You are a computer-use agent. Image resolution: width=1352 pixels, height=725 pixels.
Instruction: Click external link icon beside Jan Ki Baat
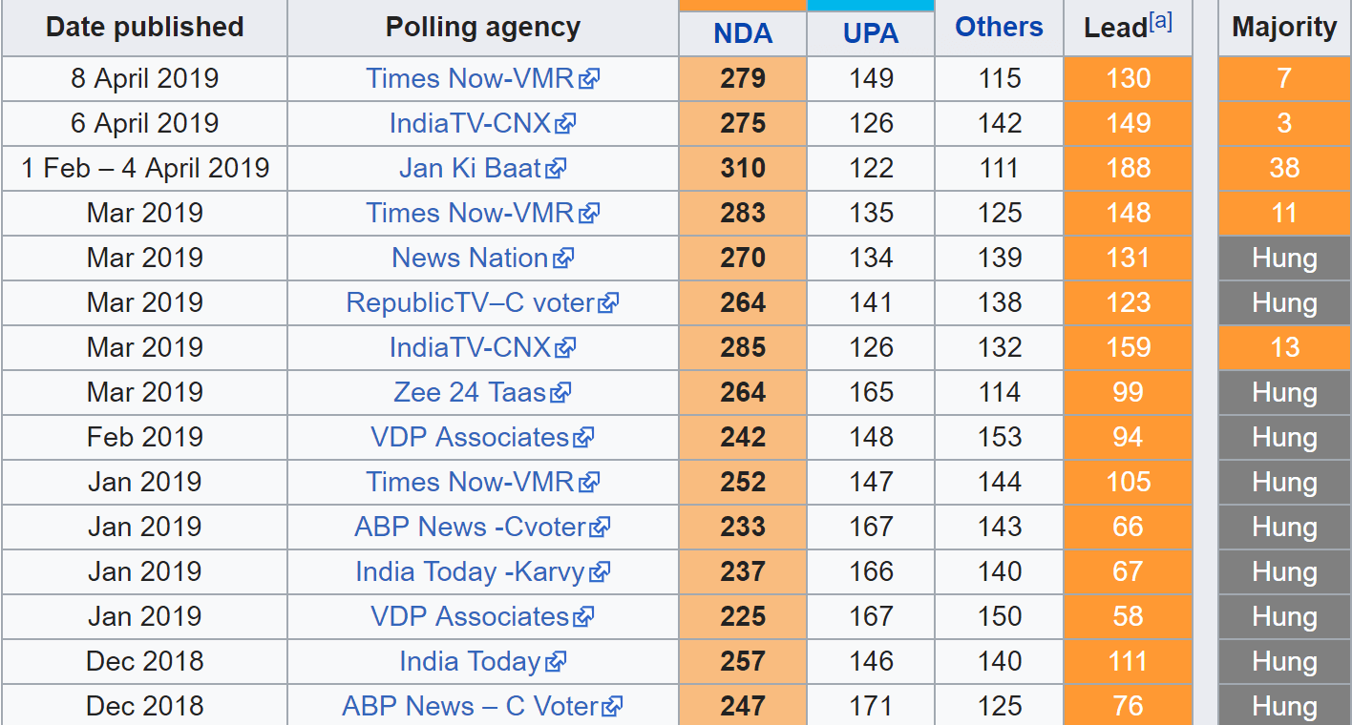(556, 169)
